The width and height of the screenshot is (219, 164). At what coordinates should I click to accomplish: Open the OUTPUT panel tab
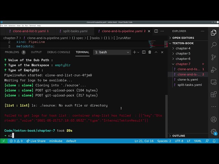pyautogui.click(x=36, y=52)
